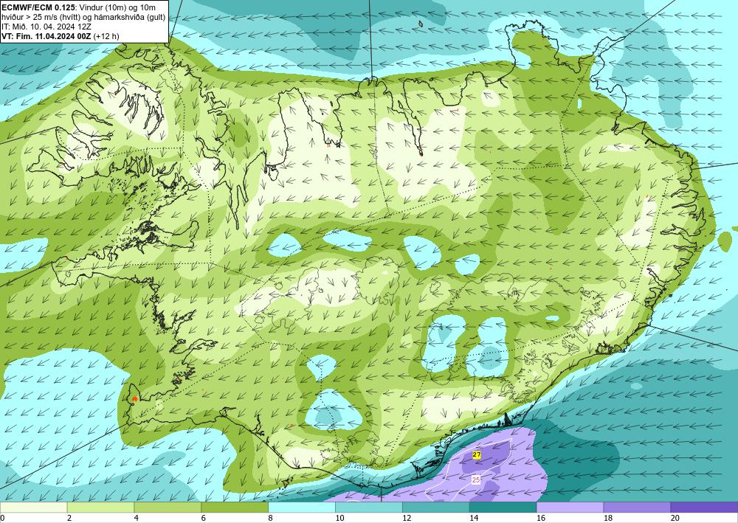Click the white-boxed 25 gust contour label
Screen dimensions: 738x523
476,479
